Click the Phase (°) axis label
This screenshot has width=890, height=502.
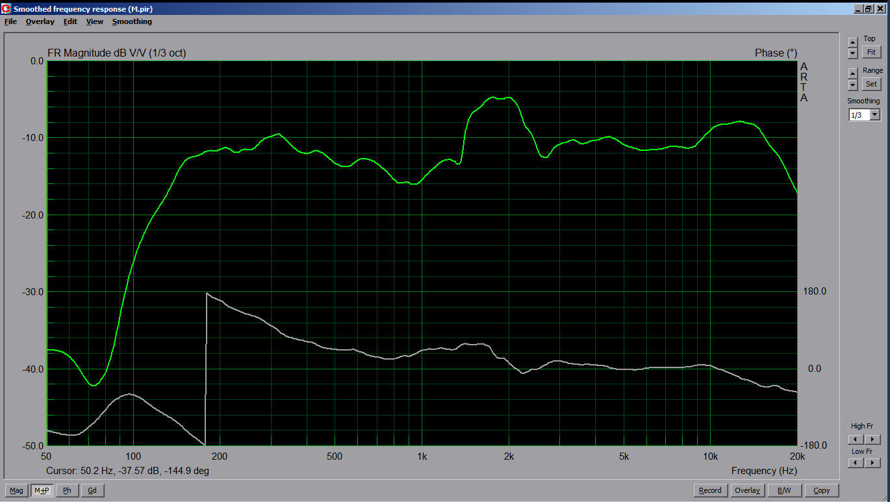pos(776,53)
